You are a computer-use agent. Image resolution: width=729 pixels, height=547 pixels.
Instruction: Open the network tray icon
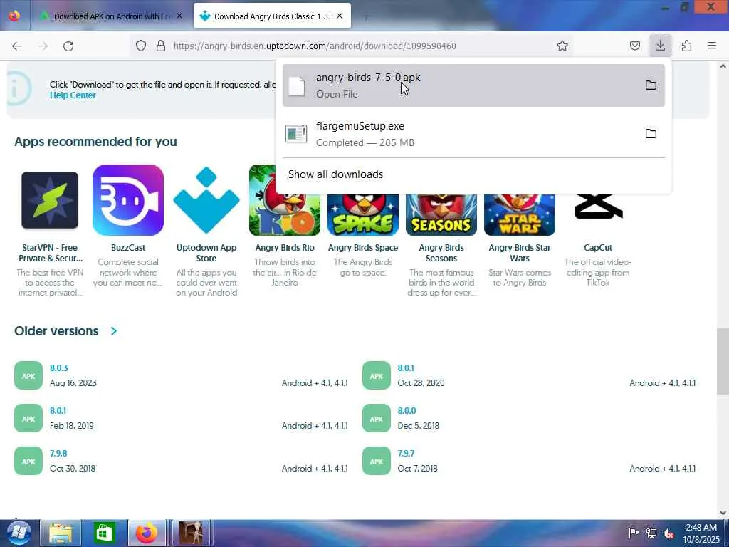click(x=651, y=534)
